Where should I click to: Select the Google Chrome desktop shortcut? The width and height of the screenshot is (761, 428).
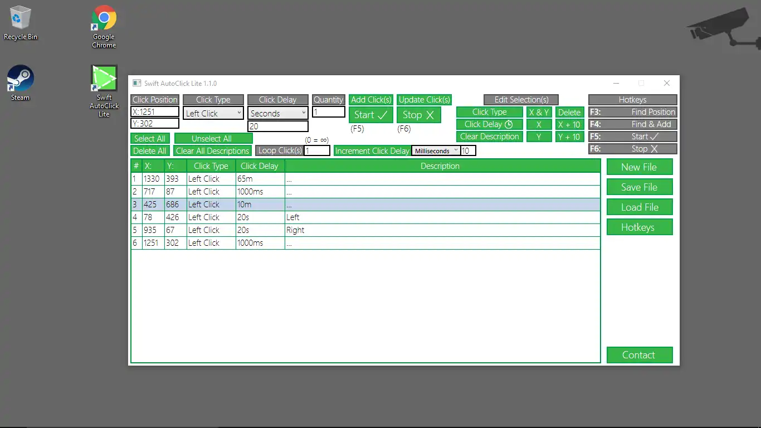tap(104, 27)
